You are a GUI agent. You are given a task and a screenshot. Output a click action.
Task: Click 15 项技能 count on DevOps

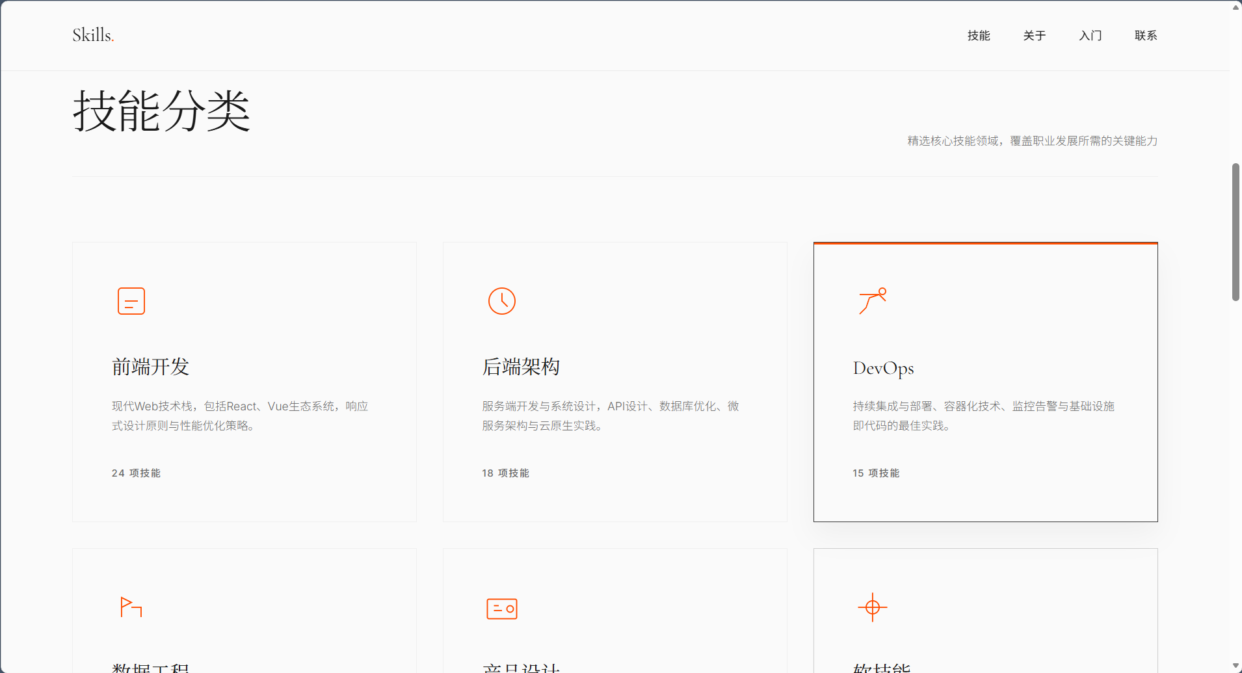(876, 473)
